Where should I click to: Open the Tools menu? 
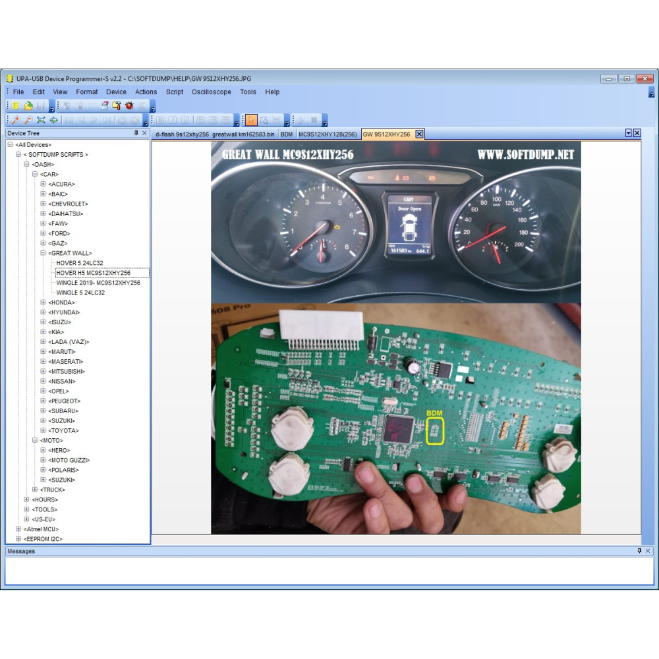click(248, 92)
